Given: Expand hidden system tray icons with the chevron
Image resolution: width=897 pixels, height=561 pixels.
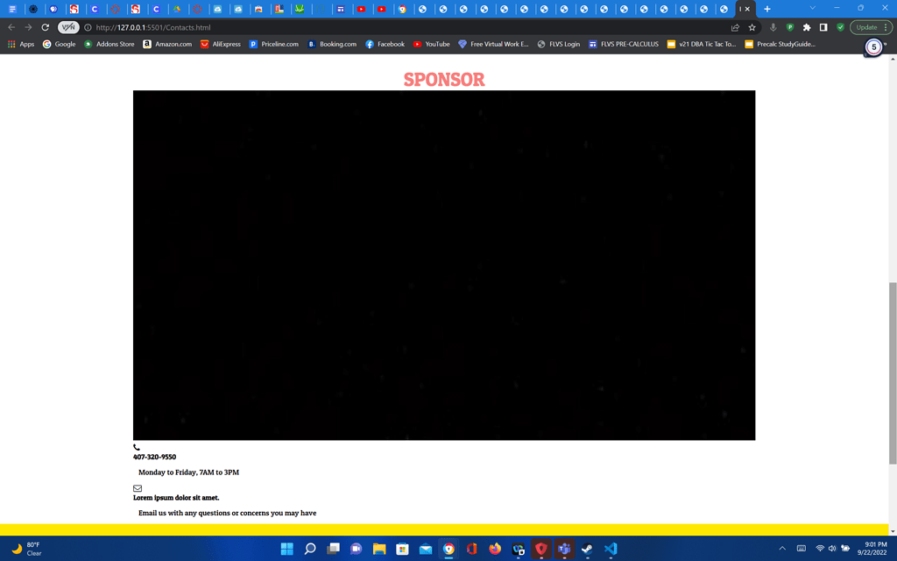Looking at the screenshot, I should coord(782,548).
